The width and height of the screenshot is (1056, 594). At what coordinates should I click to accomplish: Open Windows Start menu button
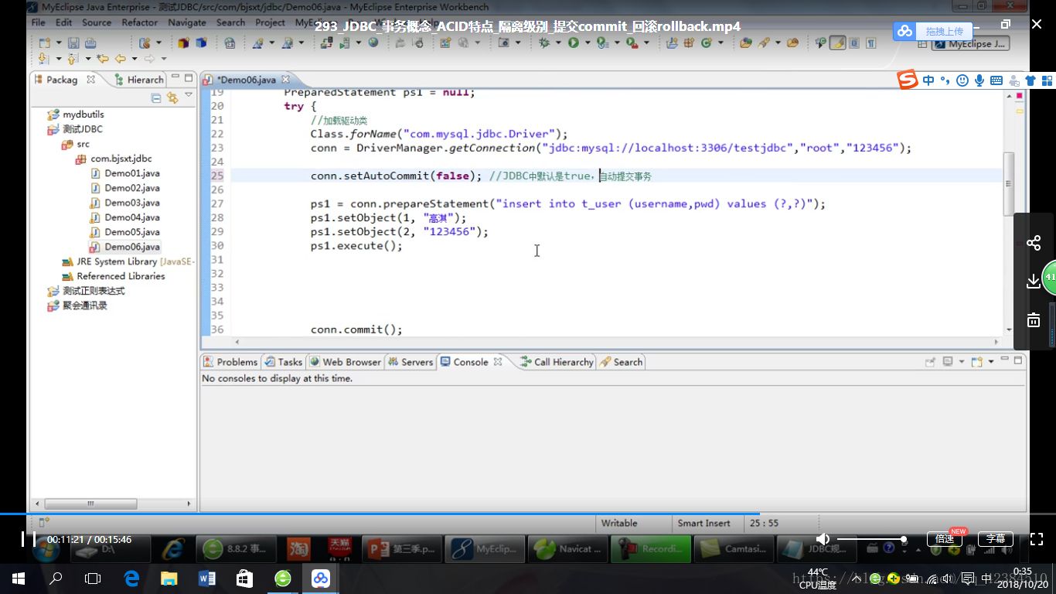point(19,579)
